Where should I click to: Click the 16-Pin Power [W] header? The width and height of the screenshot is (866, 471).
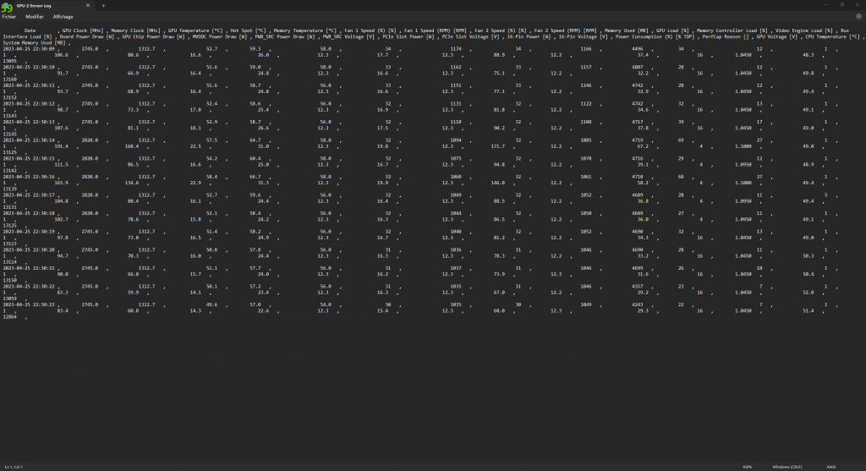click(x=529, y=37)
